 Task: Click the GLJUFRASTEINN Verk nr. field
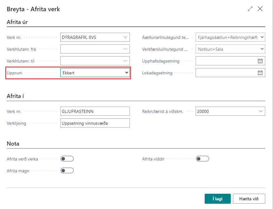[x=95, y=111]
